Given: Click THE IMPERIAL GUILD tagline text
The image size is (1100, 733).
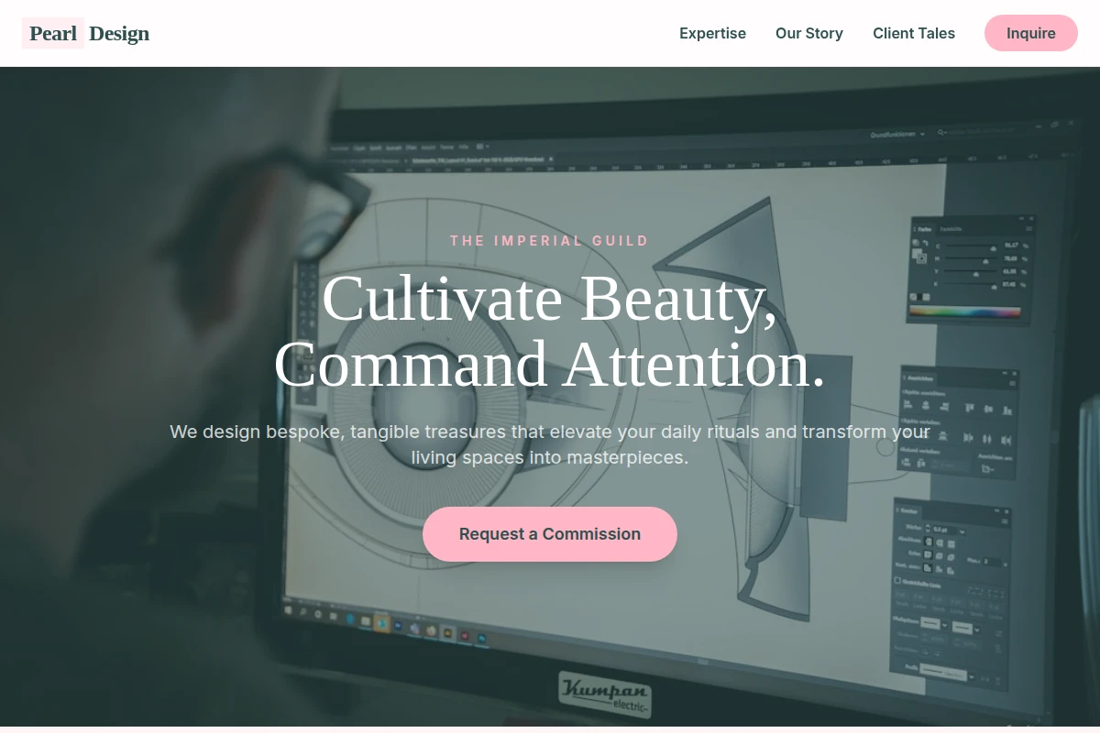Looking at the screenshot, I should (550, 241).
